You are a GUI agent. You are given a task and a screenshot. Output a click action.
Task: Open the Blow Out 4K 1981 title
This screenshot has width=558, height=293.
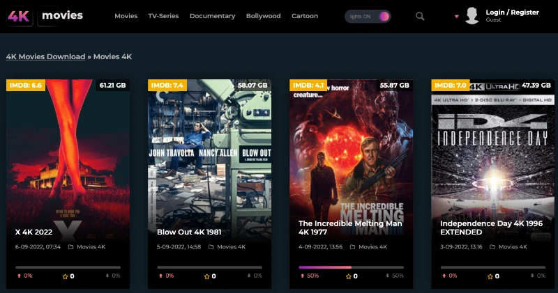point(189,232)
